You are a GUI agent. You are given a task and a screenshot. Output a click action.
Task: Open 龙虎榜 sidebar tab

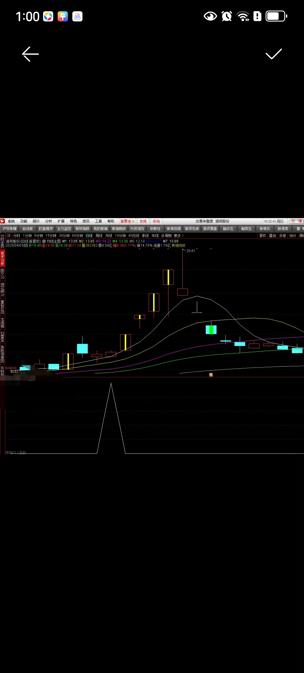(3, 323)
